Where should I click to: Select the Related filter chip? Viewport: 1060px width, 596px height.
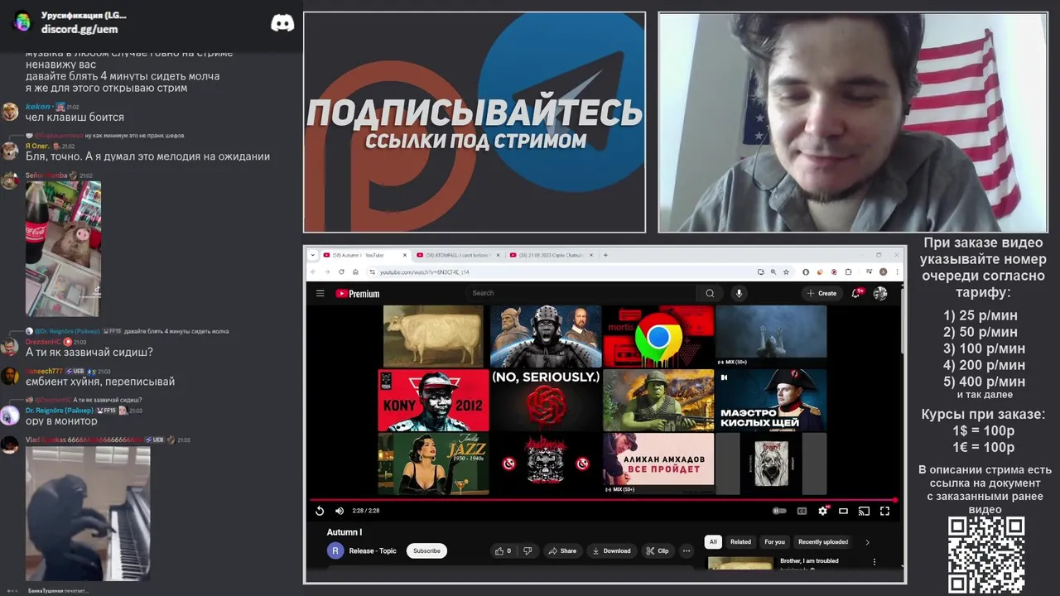(740, 542)
